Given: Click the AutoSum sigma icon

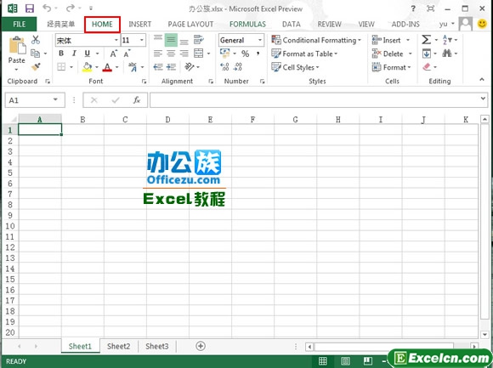Looking at the screenshot, I should [427, 40].
